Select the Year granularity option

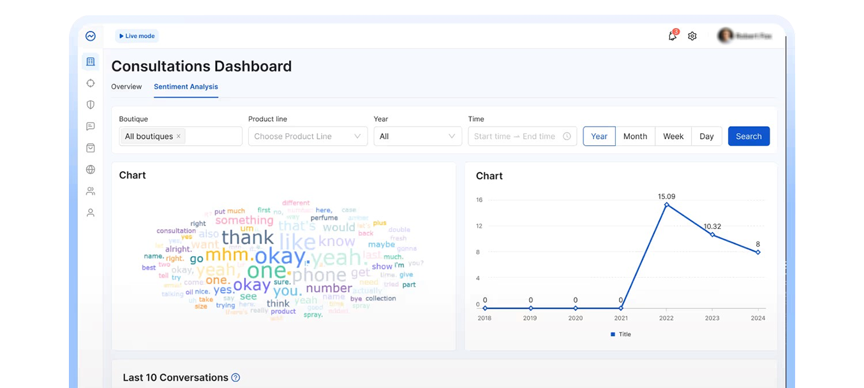click(599, 136)
